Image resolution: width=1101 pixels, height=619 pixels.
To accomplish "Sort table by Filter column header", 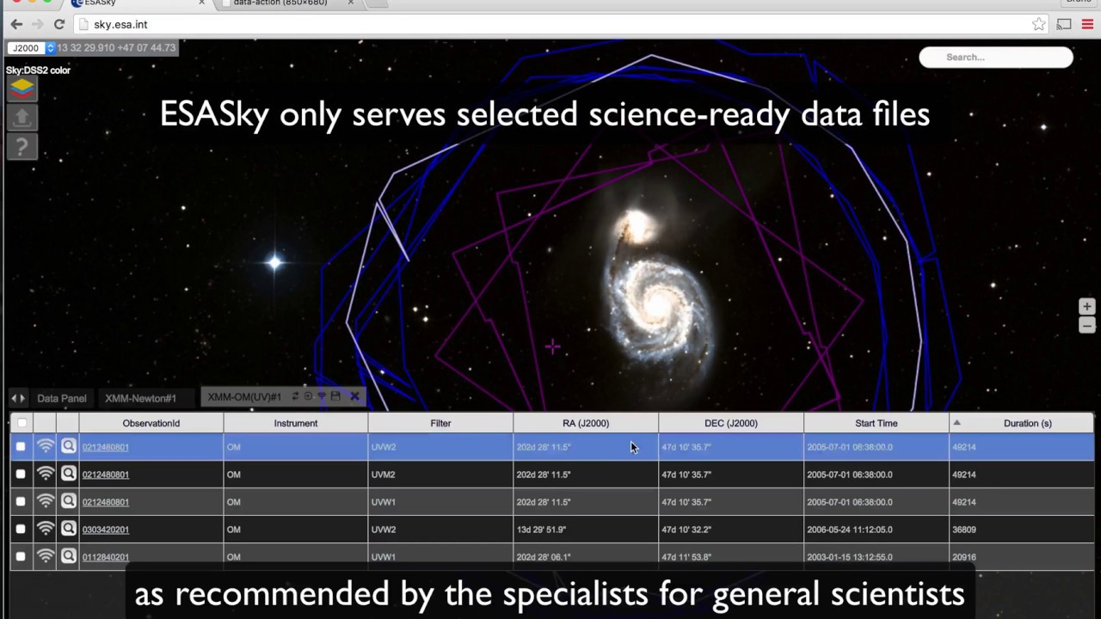I will [x=440, y=423].
